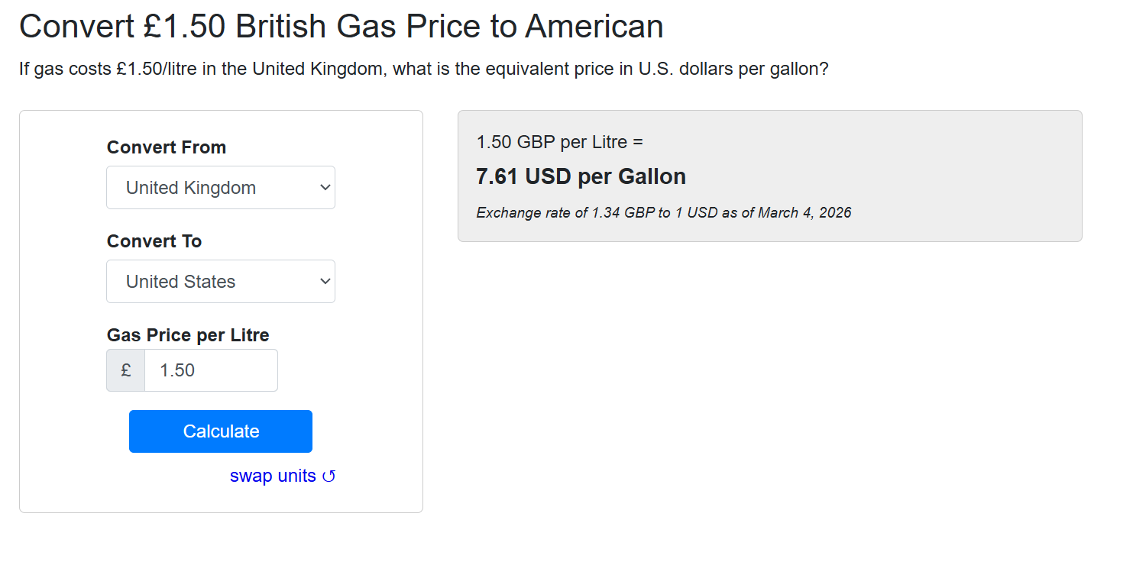Open the United States 'Convert To' dropdown
The image size is (1133, 578).
point(221,282)
